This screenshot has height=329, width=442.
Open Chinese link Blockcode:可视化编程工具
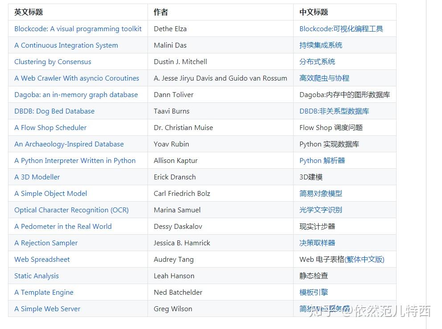341,29
